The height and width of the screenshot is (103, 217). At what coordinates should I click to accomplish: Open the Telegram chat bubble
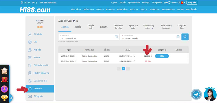(196, 94)
